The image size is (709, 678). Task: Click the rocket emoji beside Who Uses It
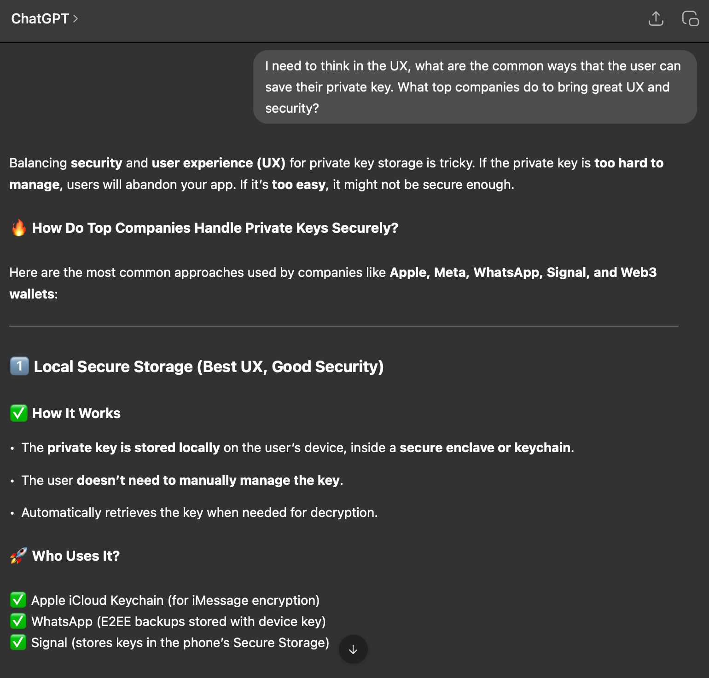click(x=18, y=556)
